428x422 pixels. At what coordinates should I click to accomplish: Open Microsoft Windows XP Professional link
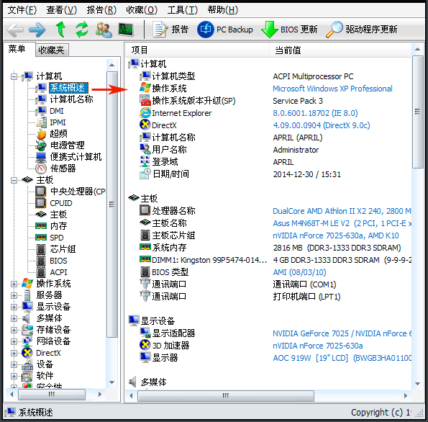(x=332, y=89)
